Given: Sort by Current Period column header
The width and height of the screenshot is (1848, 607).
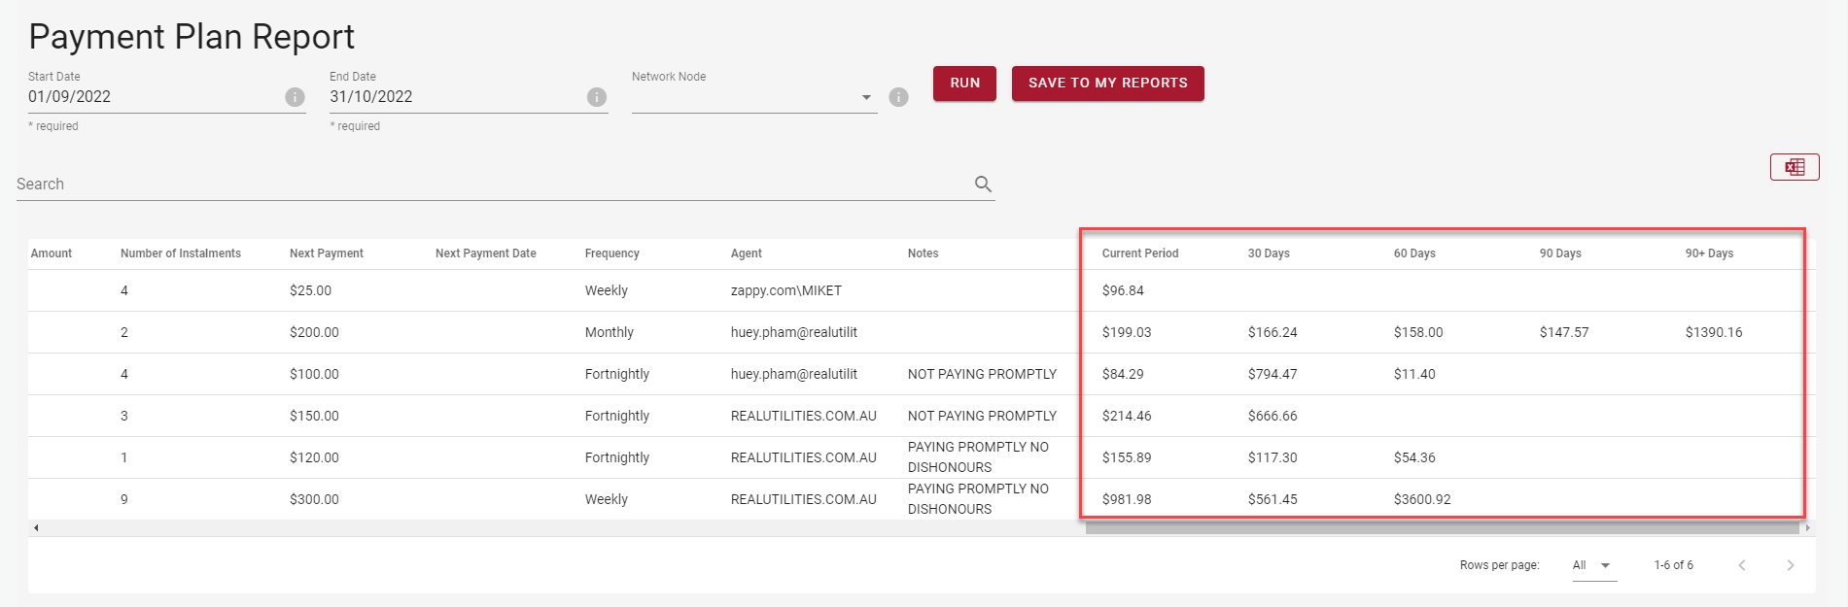Looking at the screenshot, I should click(1139, 253).
